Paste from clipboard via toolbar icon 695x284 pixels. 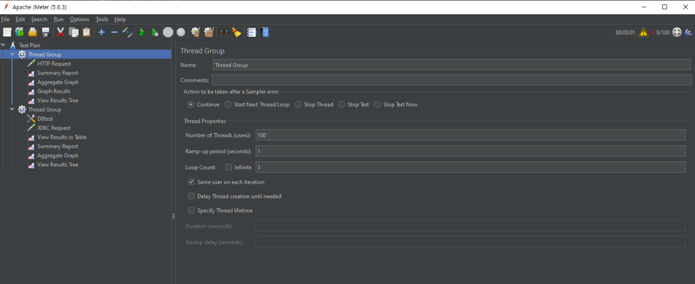pos(86,32)
